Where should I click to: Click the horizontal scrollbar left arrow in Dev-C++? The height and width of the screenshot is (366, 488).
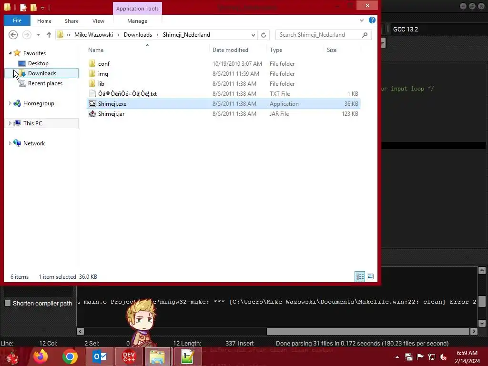point(80,332)
